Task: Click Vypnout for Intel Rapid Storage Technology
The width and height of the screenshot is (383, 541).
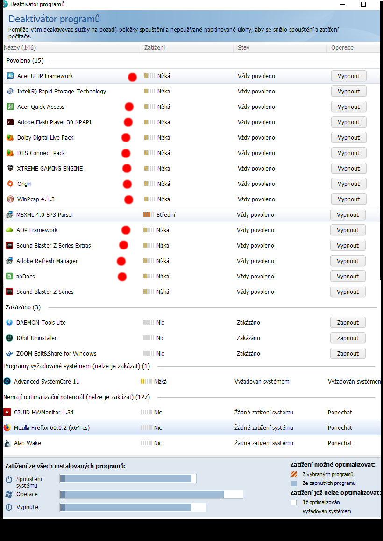Action: coord(348,92)
